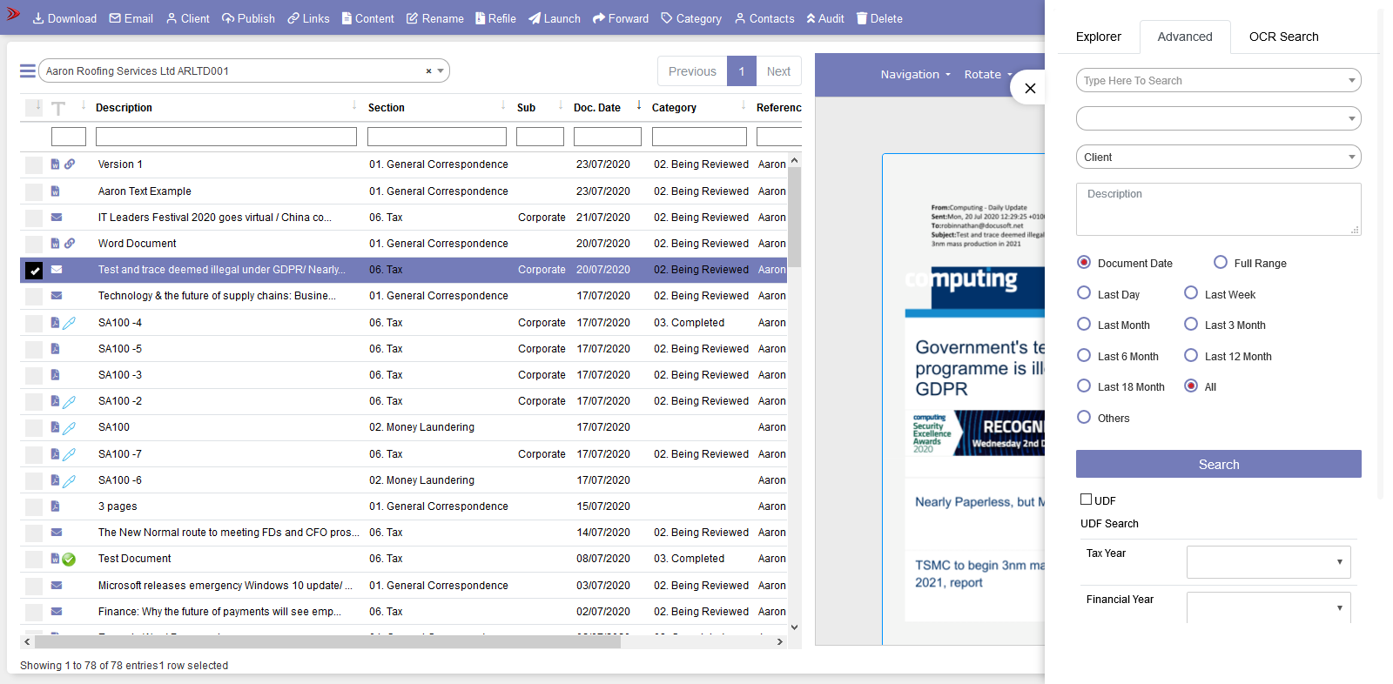
Task: Select Last 3 Month radio button
Action: [x=1191, y=324]
